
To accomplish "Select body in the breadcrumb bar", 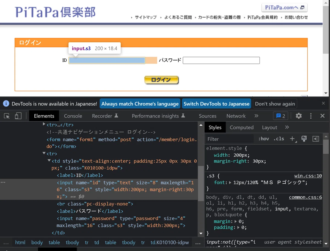I will pos(37,242).
